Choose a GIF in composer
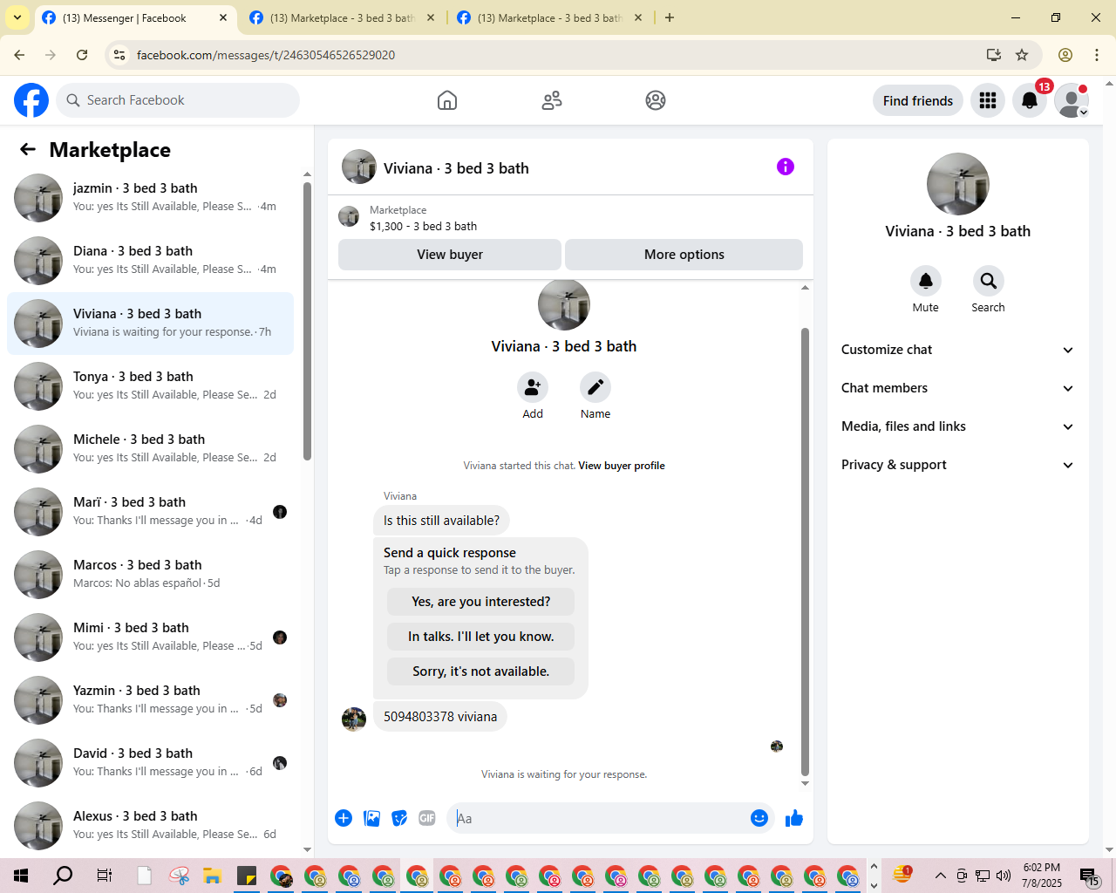The width and height of the screenshot is (1116, 893). (427, 818)
